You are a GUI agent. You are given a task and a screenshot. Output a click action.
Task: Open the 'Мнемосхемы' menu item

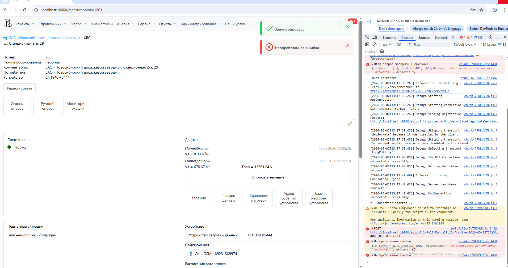pyautogui.click(x=102, y=24)
